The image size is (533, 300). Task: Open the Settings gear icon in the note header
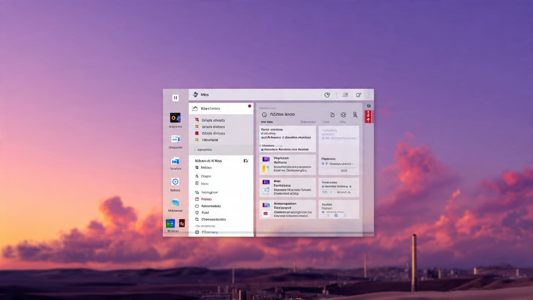tap(343, 115)
